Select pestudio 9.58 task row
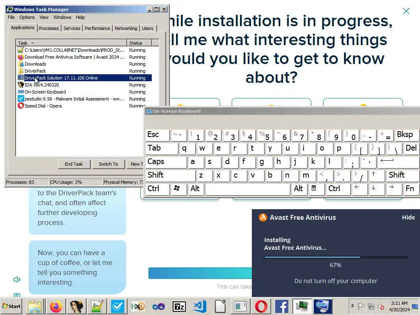420x315 pixels. pyautogui.click(x=84, y=99)
